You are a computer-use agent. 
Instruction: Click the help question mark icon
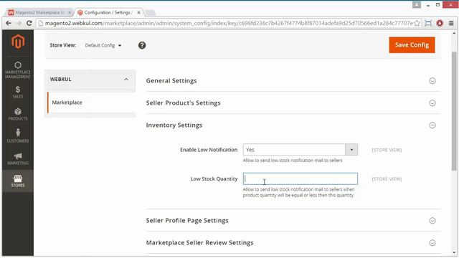tap(142, 45)
